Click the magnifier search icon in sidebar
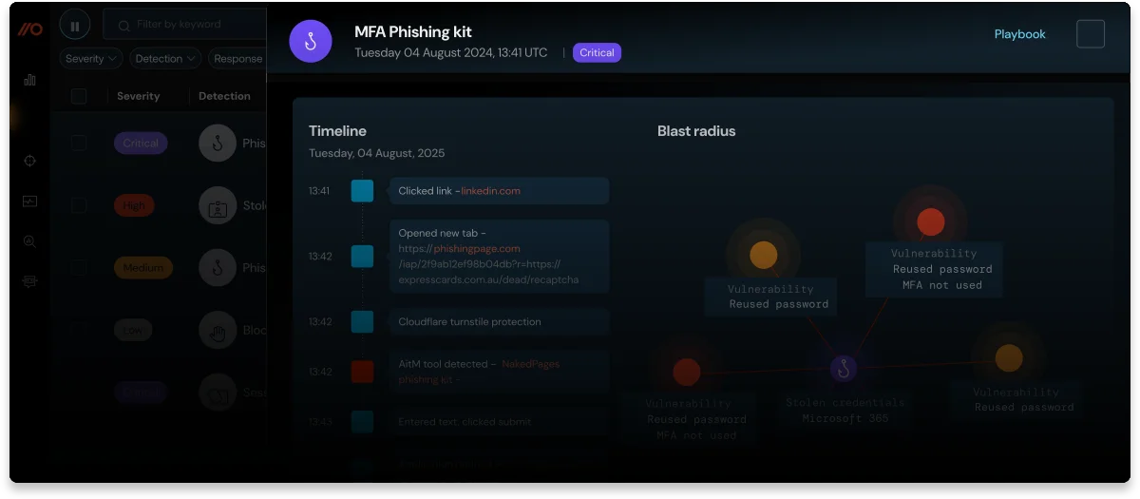 29,241
